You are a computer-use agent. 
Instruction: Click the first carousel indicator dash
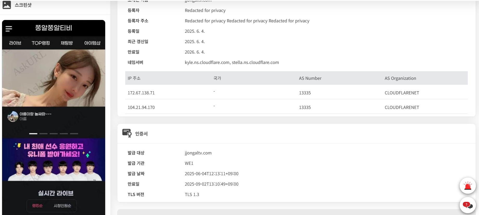(x=33, y=134)
